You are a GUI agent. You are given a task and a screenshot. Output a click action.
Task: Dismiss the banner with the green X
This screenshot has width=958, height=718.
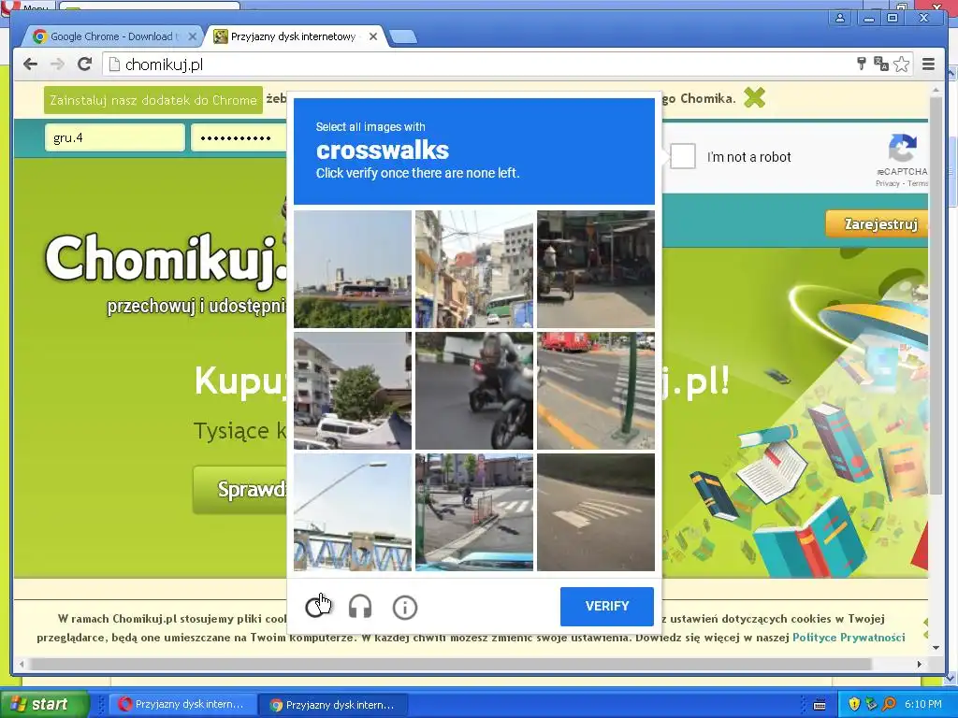(x=755, y=97)
